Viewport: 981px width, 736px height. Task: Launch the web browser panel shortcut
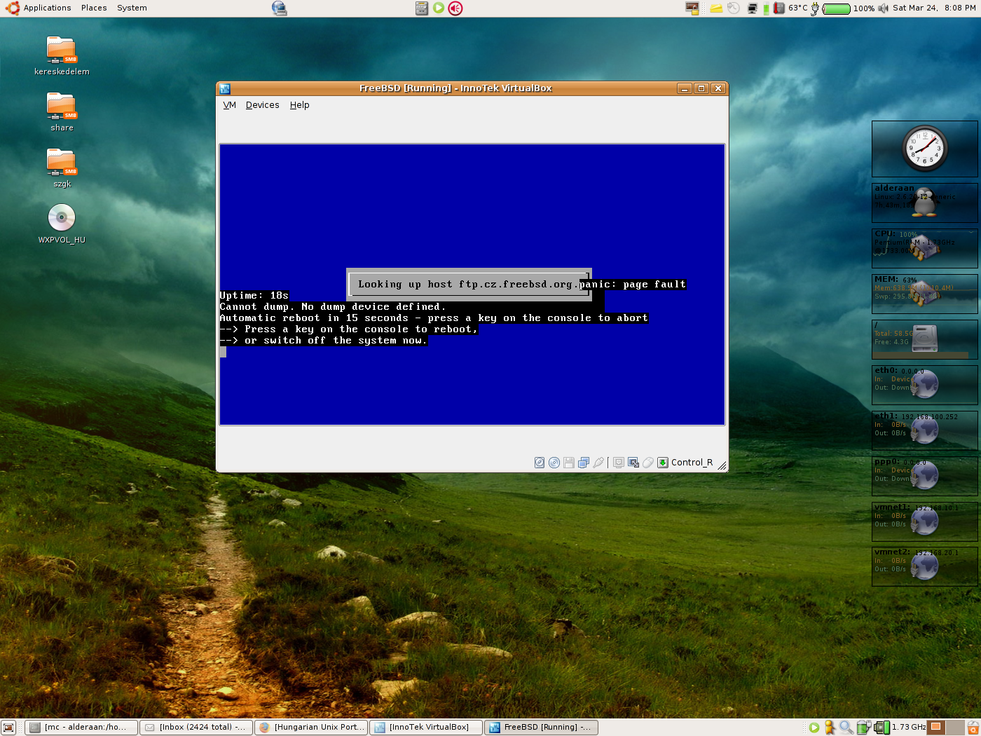coord(279,8)
